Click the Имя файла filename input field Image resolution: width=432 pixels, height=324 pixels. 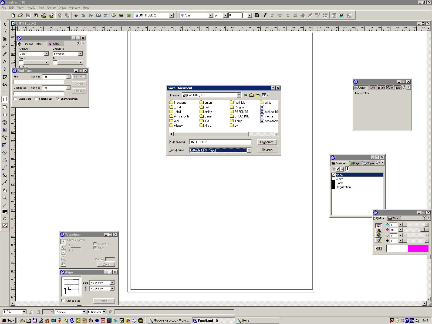220,142
